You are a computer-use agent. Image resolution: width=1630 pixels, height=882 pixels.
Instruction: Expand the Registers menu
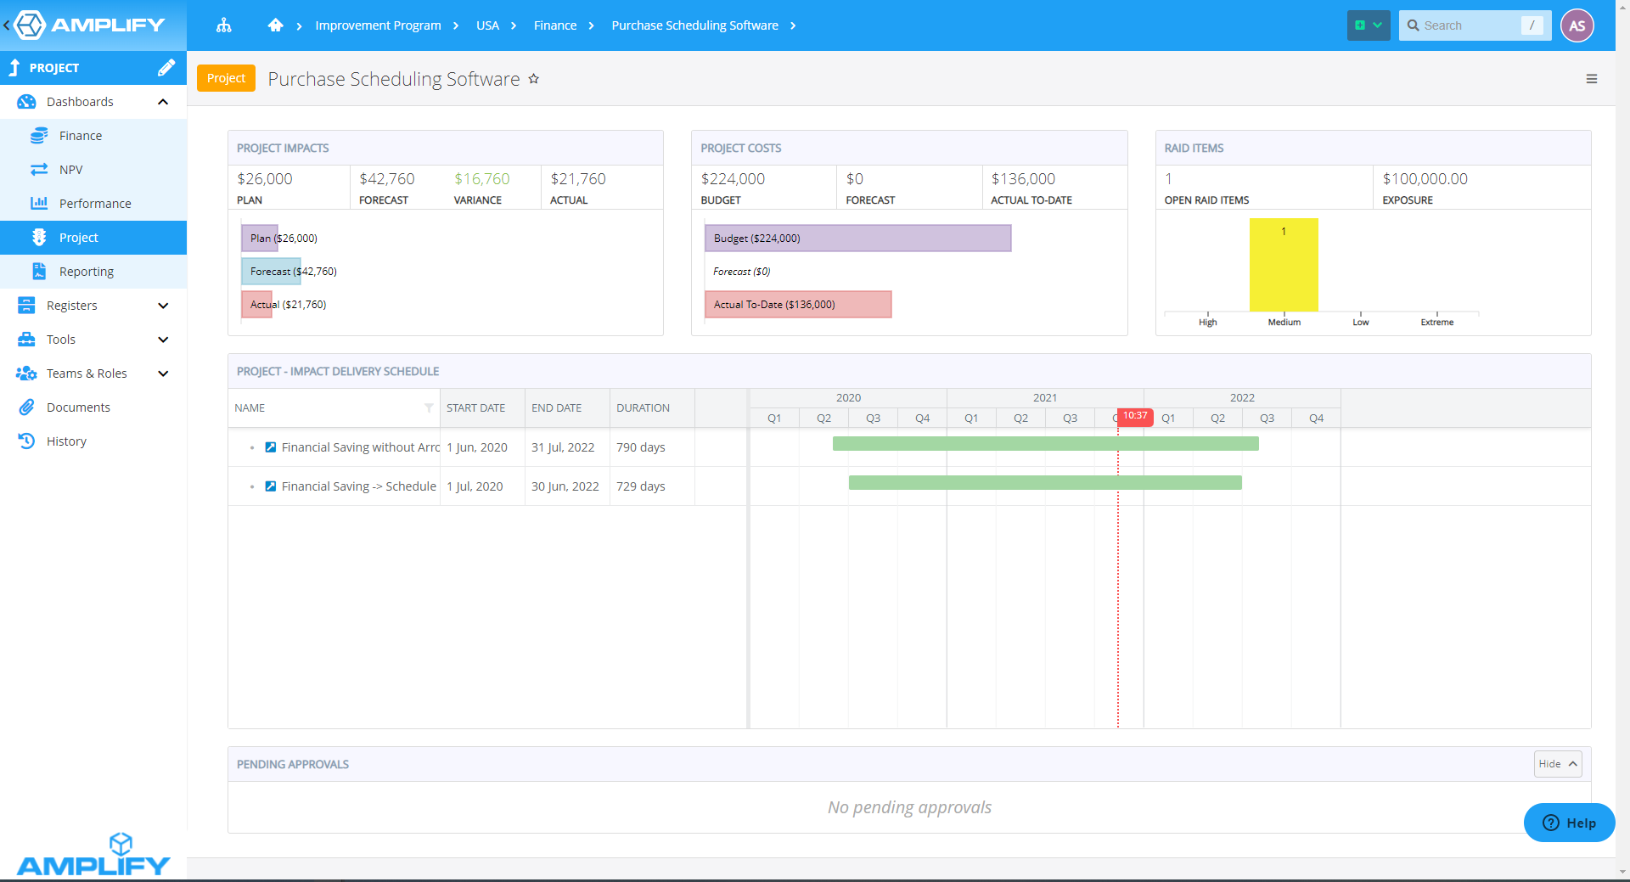click(163, 306)
